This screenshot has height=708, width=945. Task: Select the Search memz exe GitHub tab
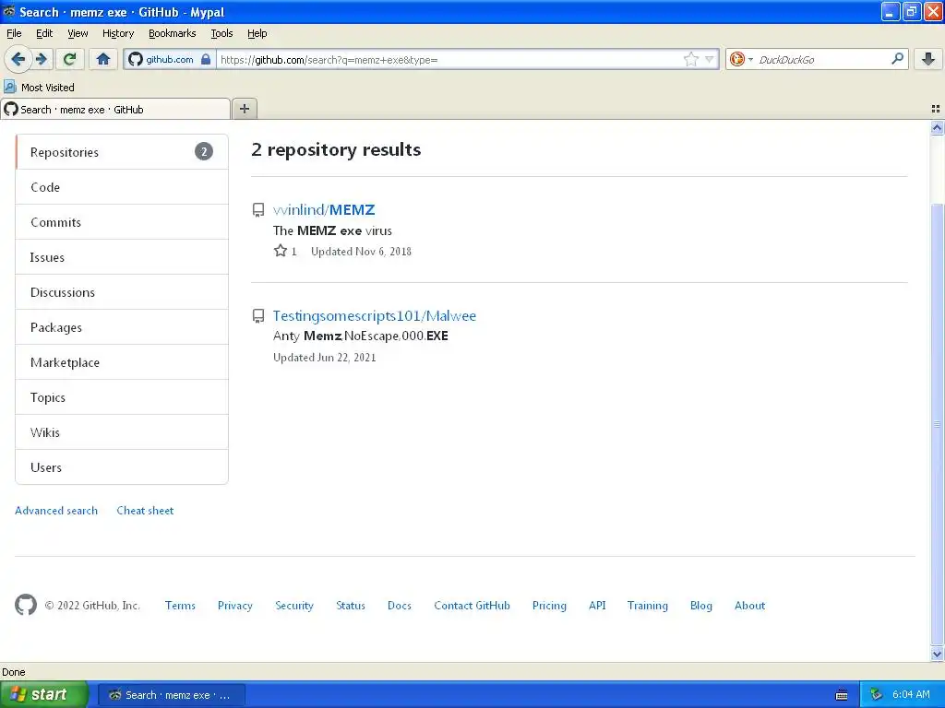(115, 109)
